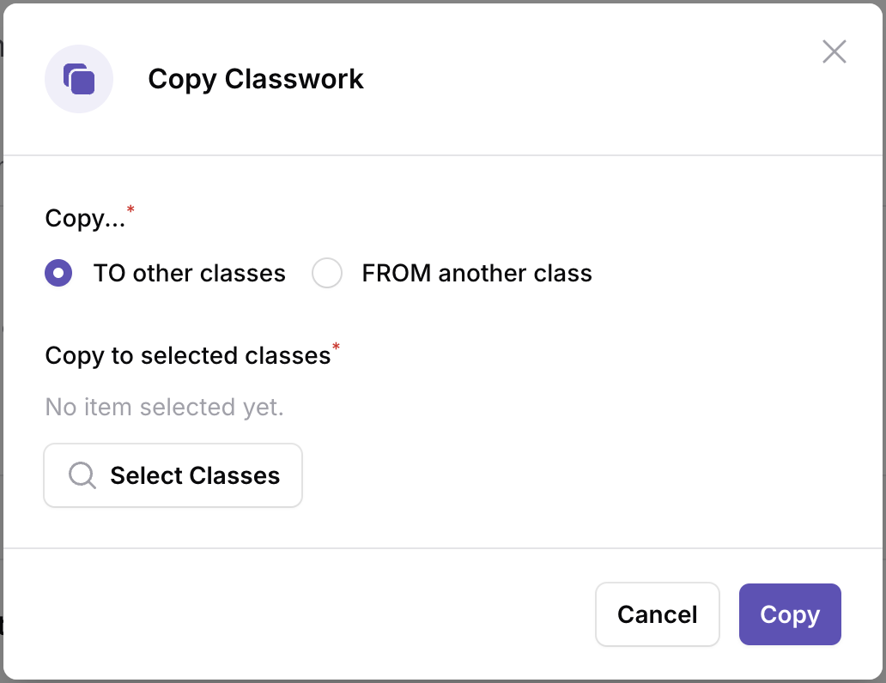Image resolution: width=886 pixels, height=683 pixels.
Task: Open the Select Classes picker
Action: [x=173, y=475]
